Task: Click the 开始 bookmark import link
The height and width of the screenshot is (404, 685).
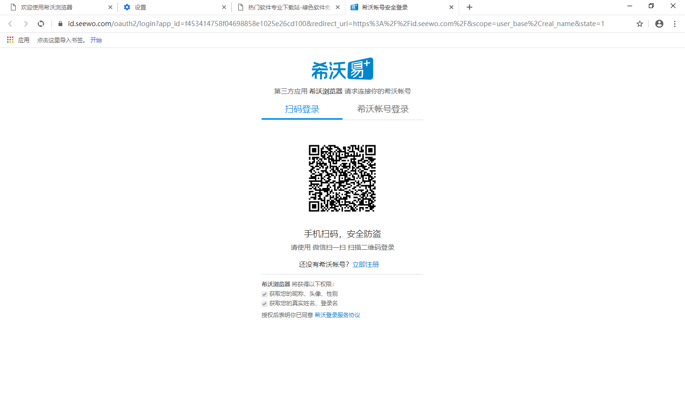Action: [x=96, y=40]
